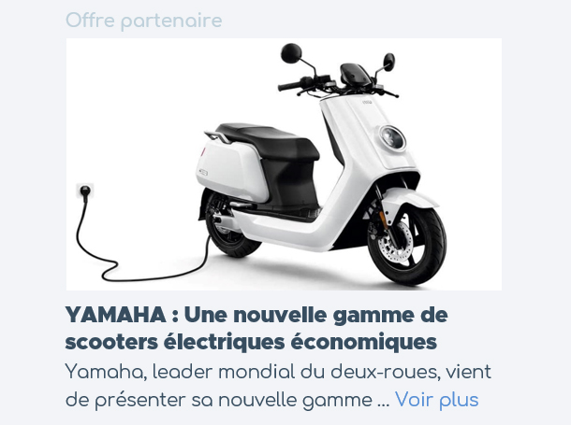571x425 pixels.
Task: Click the scooter's right side mirror
Action: 388,62
